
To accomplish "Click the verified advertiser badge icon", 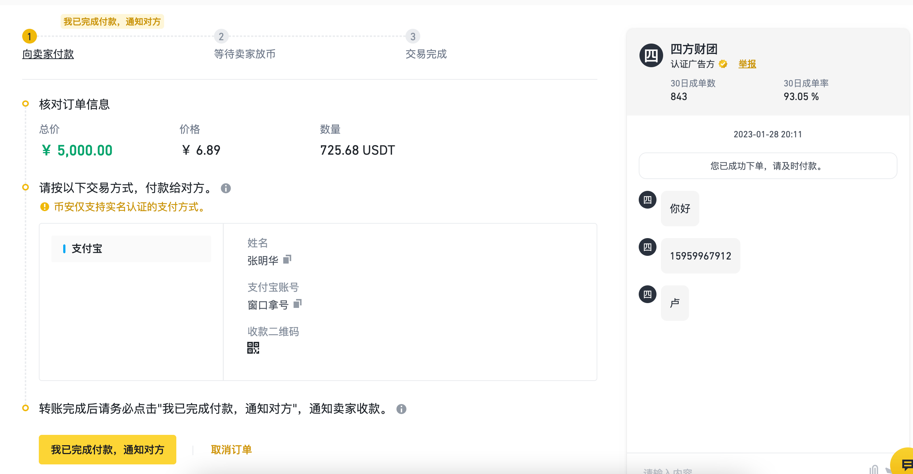I will [x=723, y=64].
